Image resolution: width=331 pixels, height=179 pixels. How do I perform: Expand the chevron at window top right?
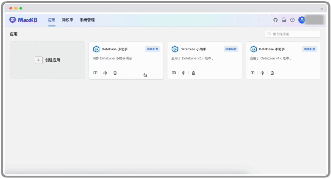[x=322, y=9]
